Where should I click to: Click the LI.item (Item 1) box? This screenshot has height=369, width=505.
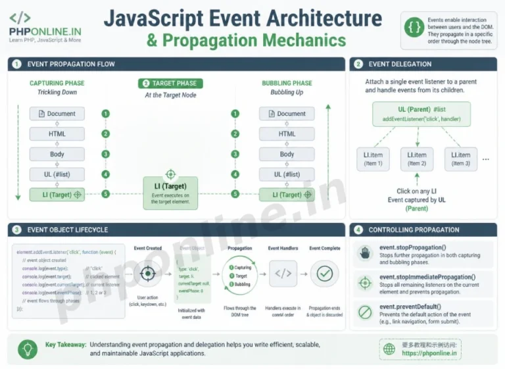373,159
